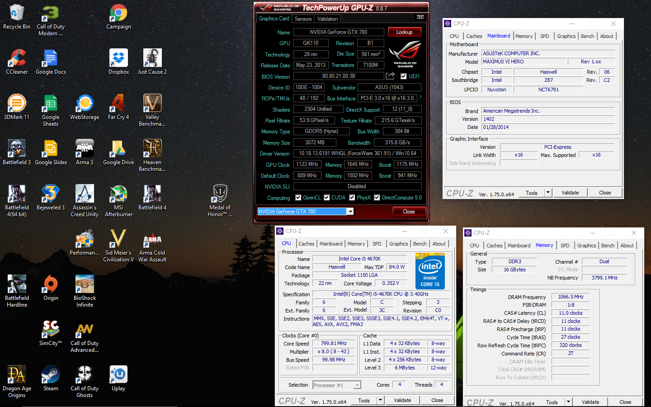Open the Campaign Chrome shortcut
651x407 pixels.
118,17
